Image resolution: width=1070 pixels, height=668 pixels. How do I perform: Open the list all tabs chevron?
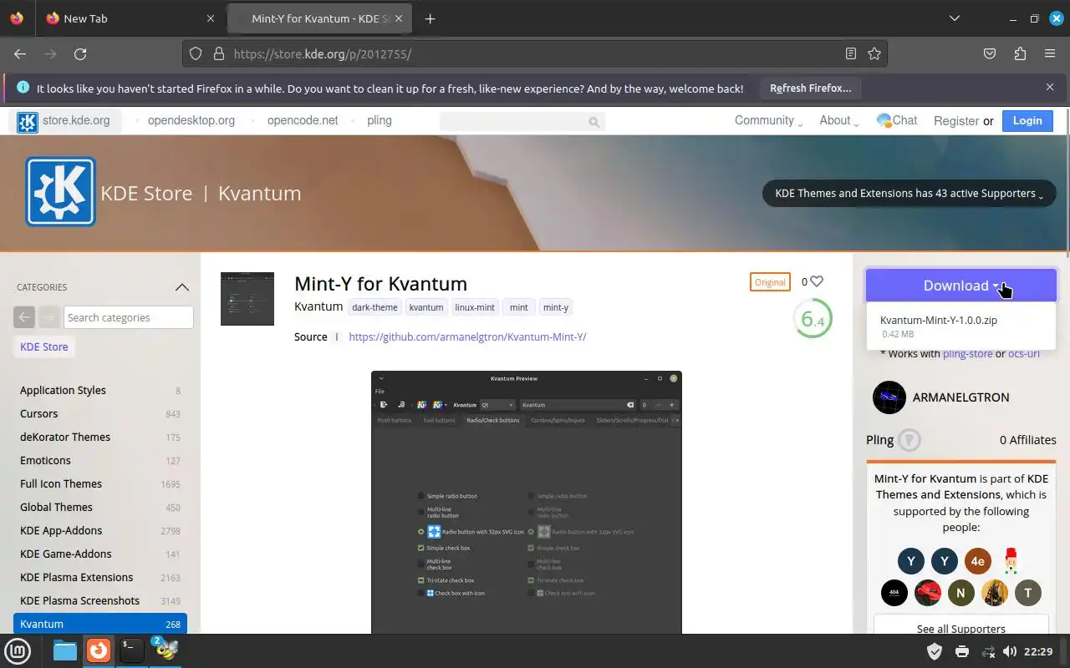point(955,18)
